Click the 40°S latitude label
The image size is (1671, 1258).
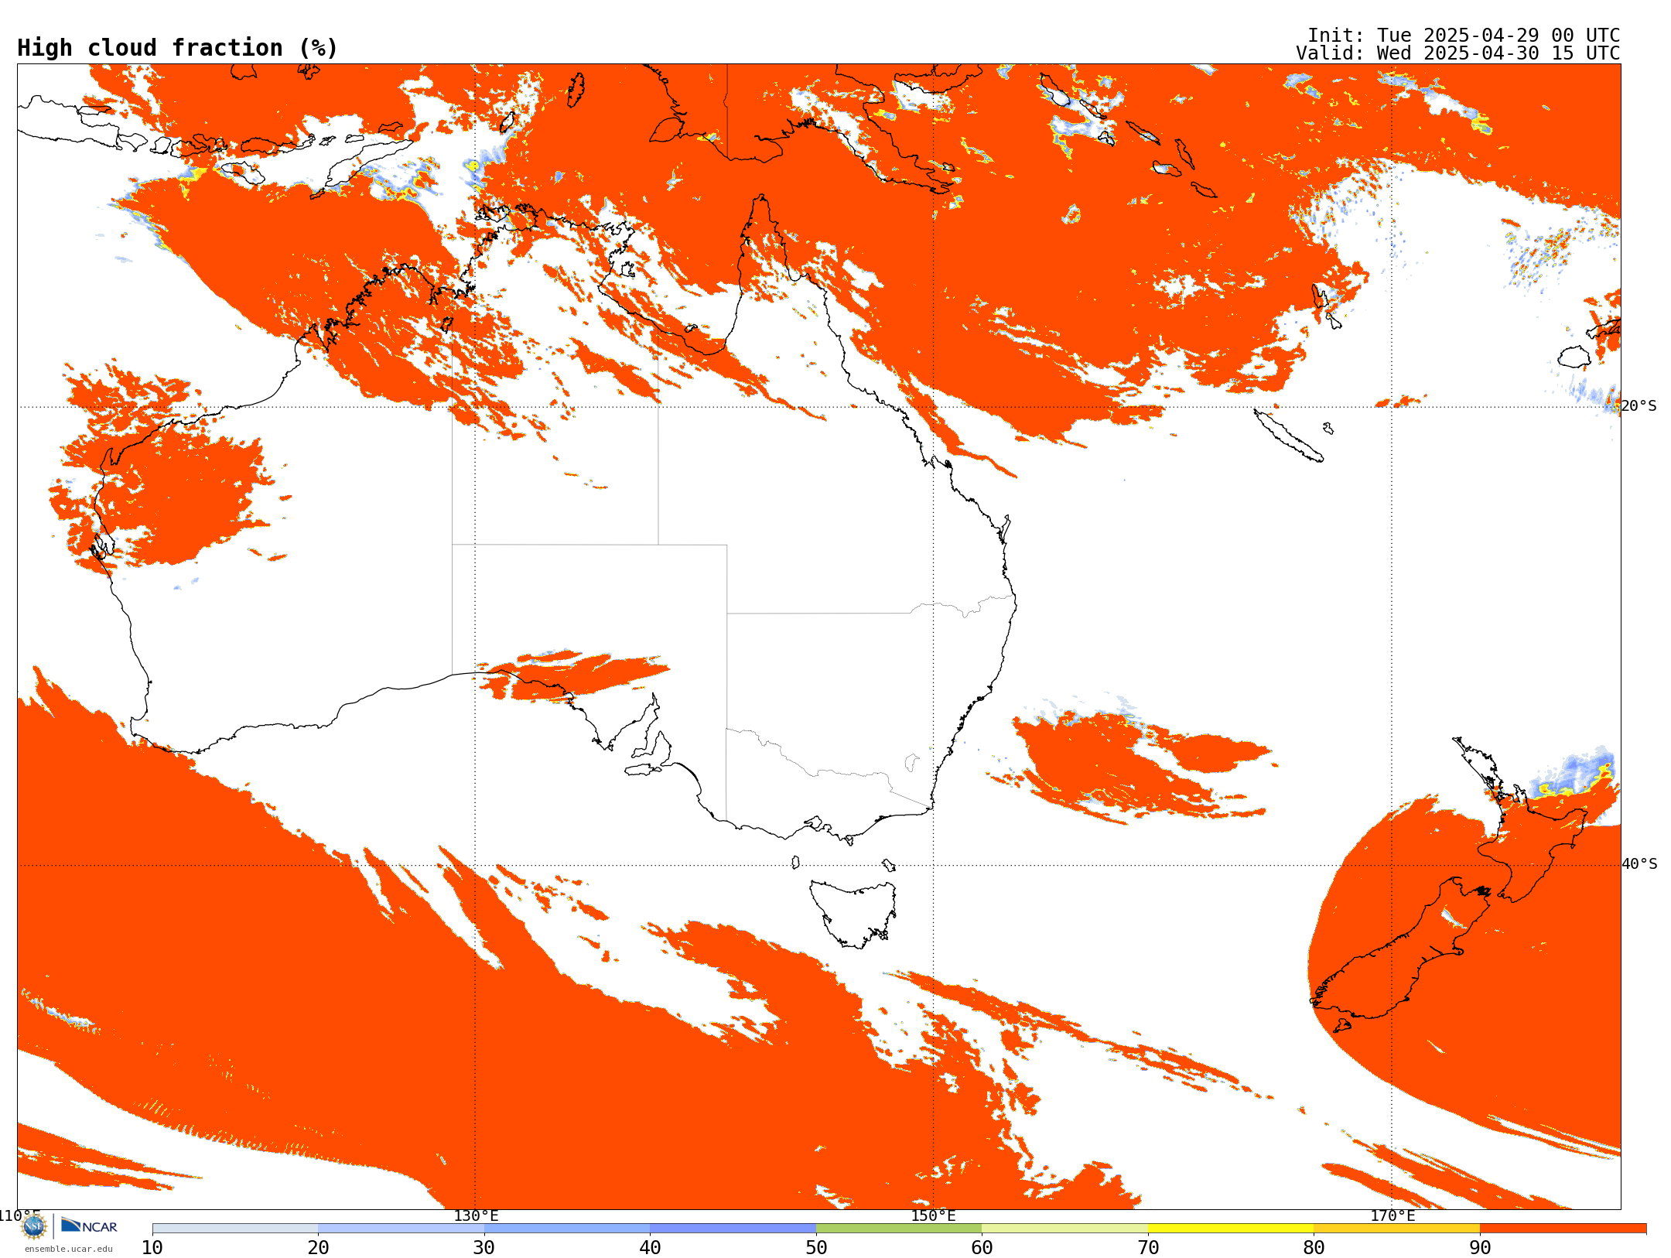pos(1639,864)
